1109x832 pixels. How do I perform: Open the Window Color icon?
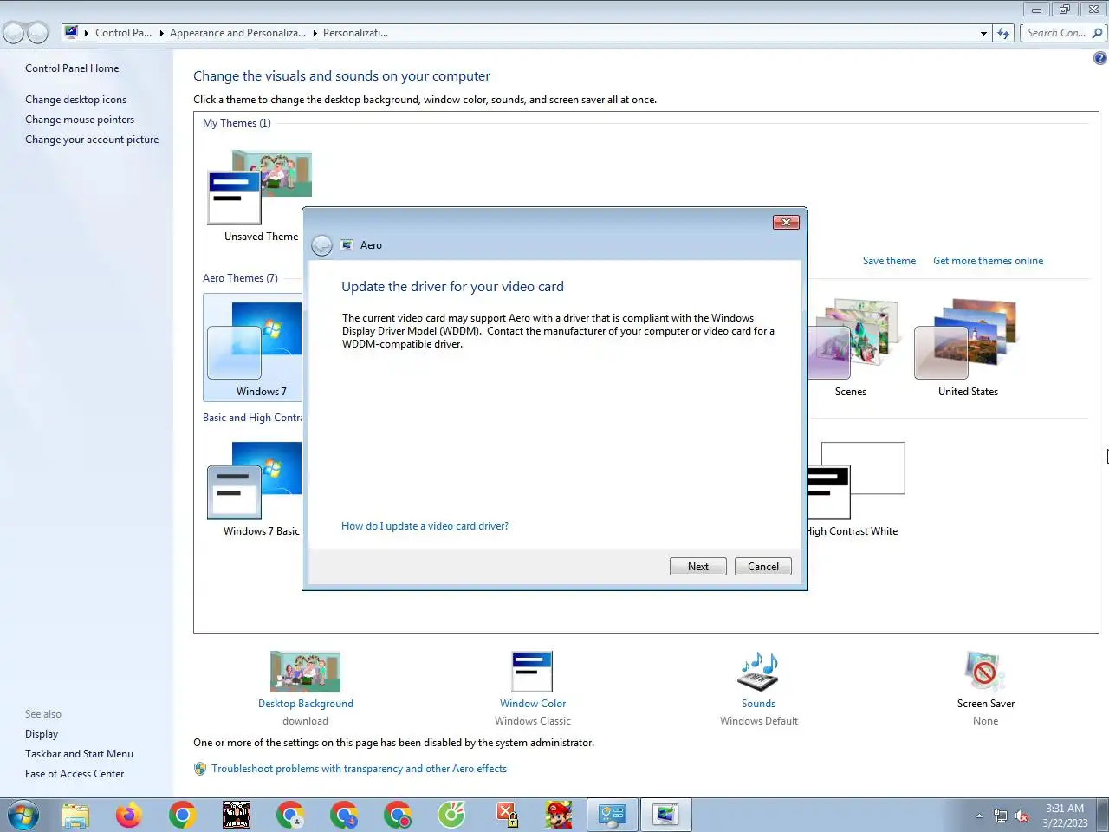tap(532, 672)
